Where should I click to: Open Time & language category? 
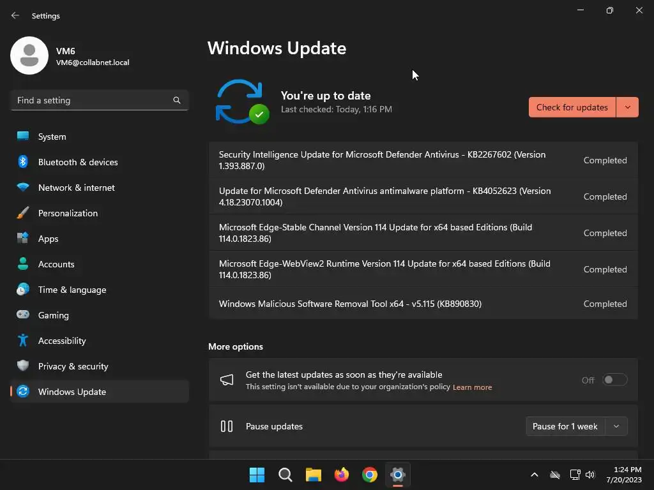tap(99, 289)
